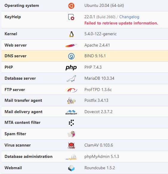Click the Postfix mail agent icon
Viewport: 168px width, 174px height.
pos(71,101)
